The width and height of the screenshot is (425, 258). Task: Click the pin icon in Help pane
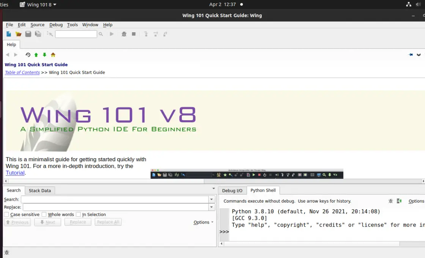(x=411, y=55)
